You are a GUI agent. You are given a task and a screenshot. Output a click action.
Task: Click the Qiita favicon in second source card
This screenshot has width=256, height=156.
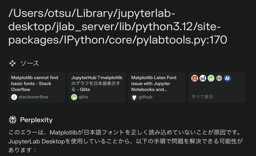click(74, 97)
